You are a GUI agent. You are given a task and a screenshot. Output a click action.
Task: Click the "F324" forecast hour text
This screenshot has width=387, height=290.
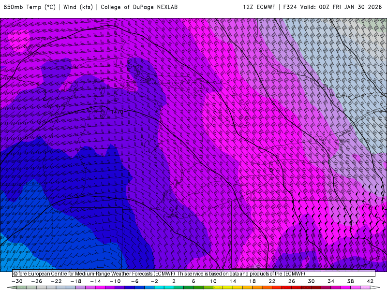coord(290,7)
